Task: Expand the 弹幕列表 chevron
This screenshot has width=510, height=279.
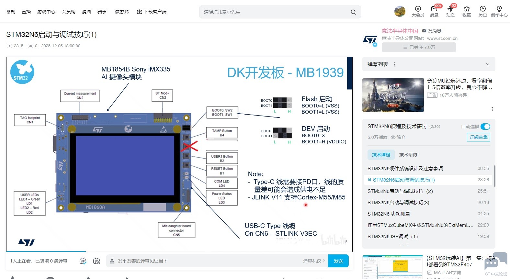Action: pyautogui.click(x=487, y=64)
